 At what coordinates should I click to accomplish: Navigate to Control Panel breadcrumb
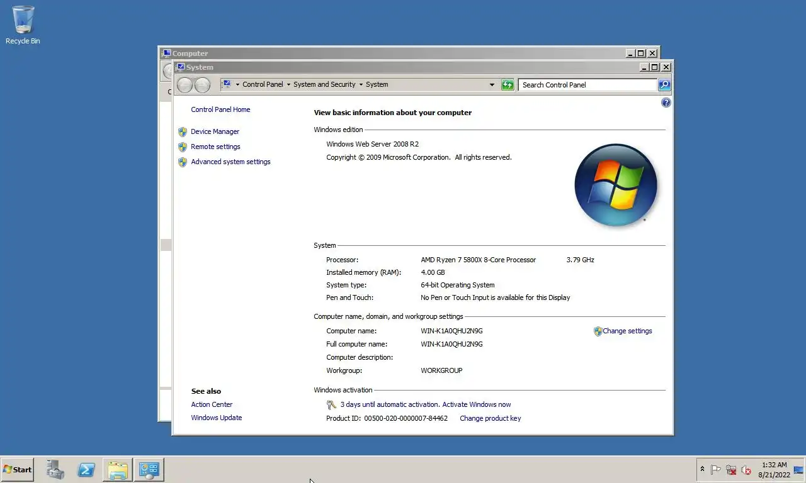(263, 84)
